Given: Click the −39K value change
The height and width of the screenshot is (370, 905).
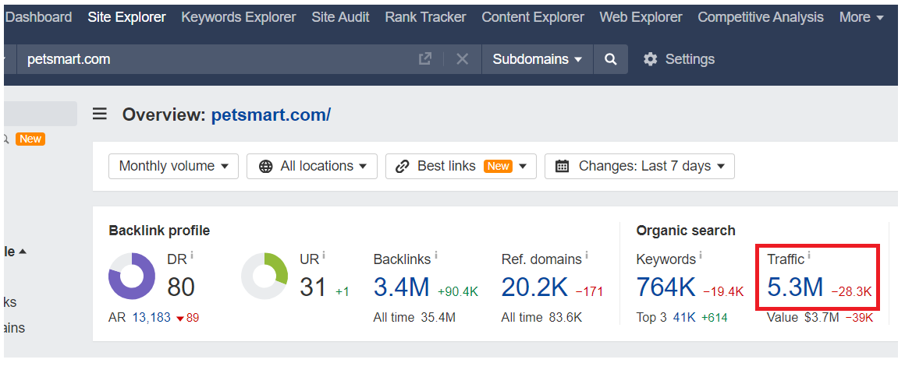Looking at the screenshot, I should click(x=859, y=318).
